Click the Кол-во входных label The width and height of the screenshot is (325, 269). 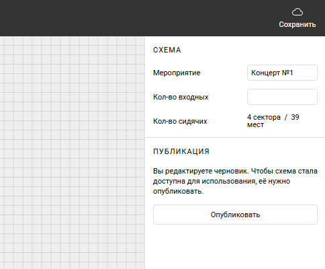[181, 97]
